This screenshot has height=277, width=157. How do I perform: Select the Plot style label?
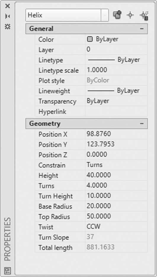coord(52,81)
